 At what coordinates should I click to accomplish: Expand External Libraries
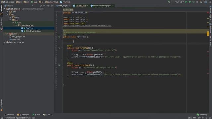tap(4, 42)
